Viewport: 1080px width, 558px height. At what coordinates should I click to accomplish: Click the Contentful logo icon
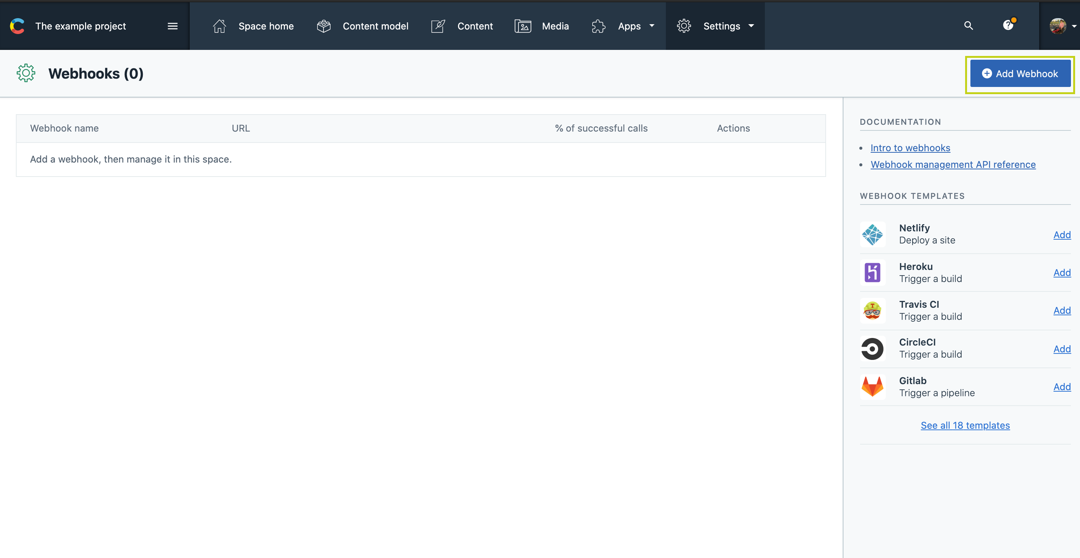click(17, 26)
